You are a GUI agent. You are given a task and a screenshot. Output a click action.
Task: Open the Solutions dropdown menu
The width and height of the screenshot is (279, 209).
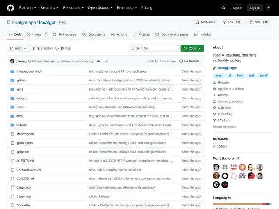(49, 8)
